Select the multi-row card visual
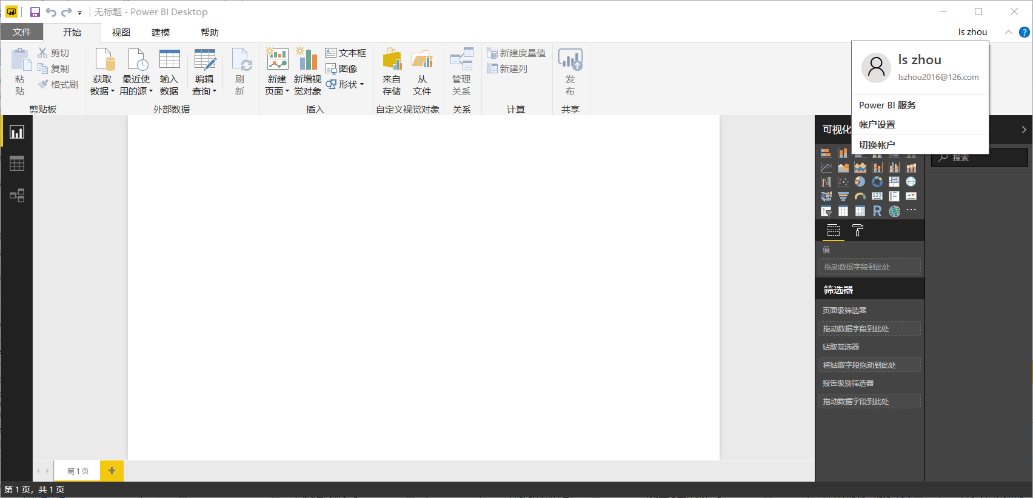Viewport: 1033px width, 498px height. [x=894, y=196]
